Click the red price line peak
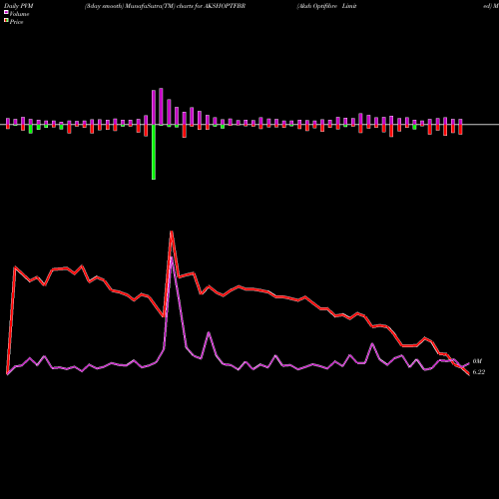 (x=172, y=232)
